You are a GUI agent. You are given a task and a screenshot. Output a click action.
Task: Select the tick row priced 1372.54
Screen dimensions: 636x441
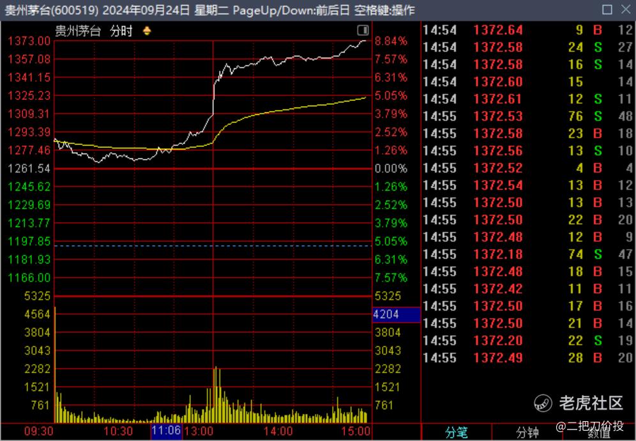(x=528, y=185)
